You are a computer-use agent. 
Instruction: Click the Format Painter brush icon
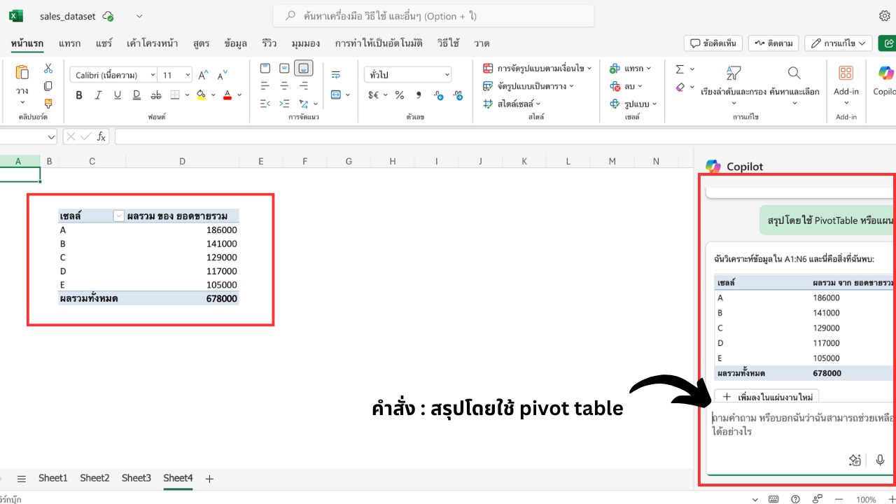[x=48, y=103]
